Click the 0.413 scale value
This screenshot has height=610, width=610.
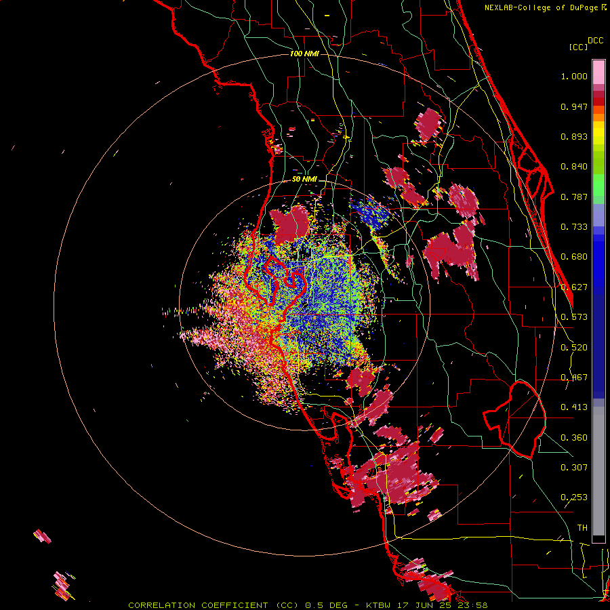click(574, 407)
